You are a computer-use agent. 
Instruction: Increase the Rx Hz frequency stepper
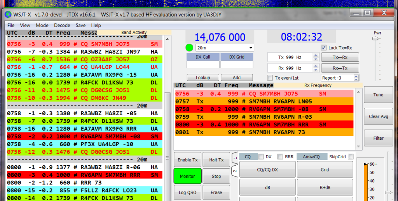point(316,66)
